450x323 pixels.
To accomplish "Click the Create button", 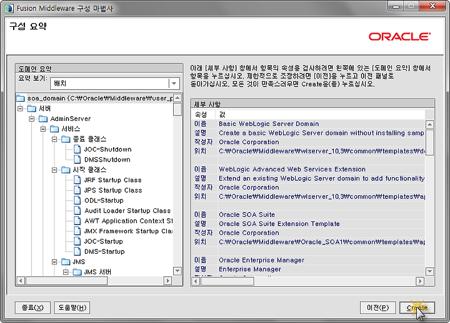I will 417,307.
